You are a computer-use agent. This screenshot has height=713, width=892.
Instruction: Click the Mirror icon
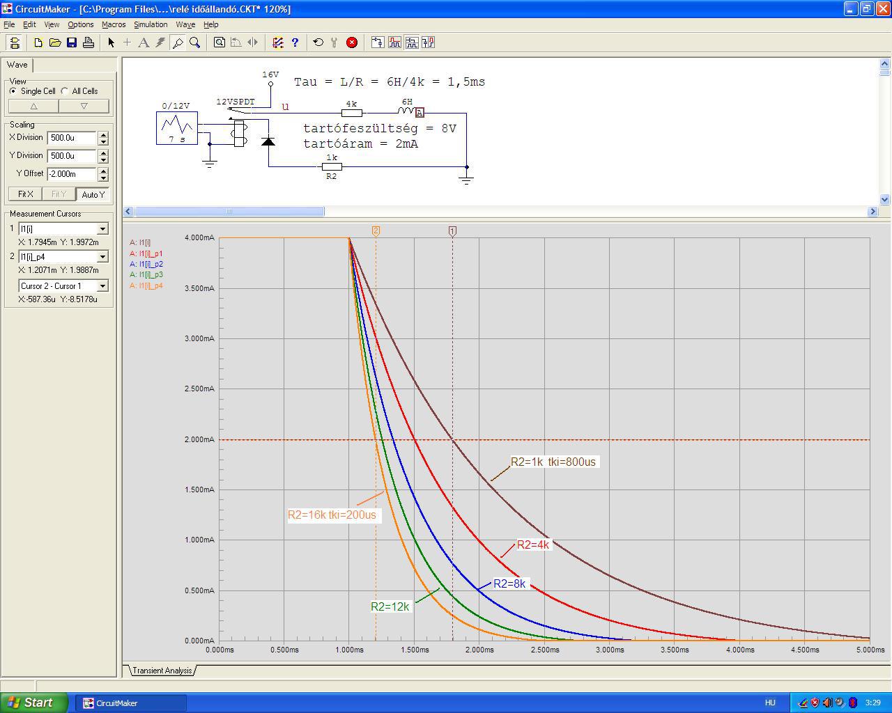(253, 42)
